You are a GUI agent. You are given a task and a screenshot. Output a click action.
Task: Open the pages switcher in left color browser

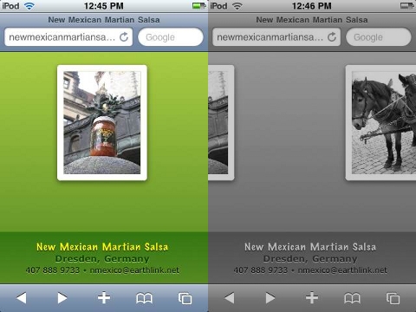pyautogui.click(x=185, y=298)
